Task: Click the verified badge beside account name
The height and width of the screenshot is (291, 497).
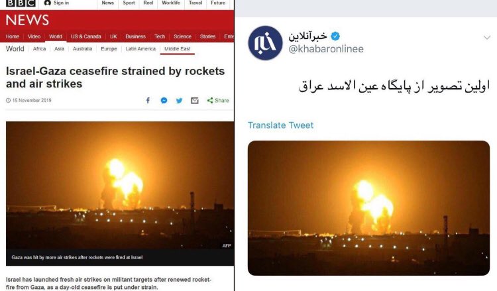Action: click(335, 36)
